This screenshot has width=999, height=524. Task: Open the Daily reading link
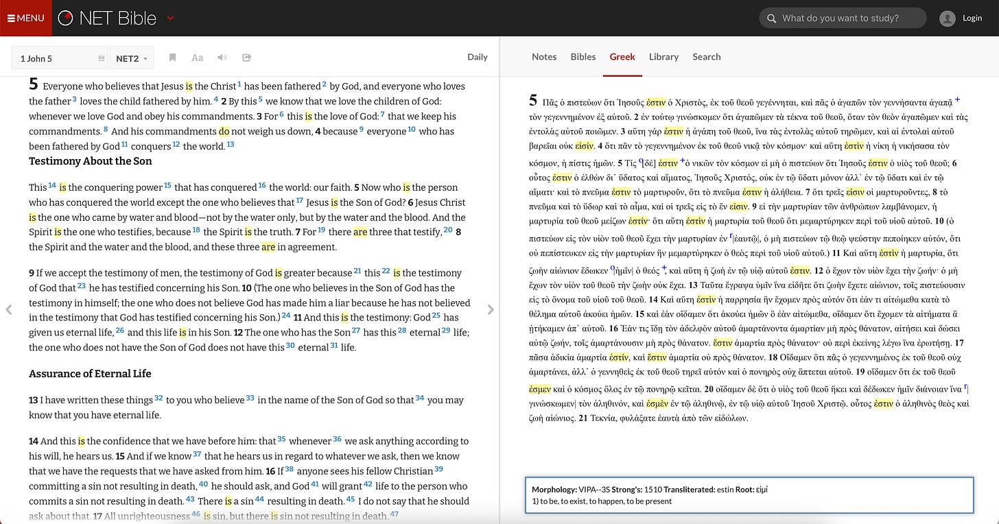(x=478, y=57)
